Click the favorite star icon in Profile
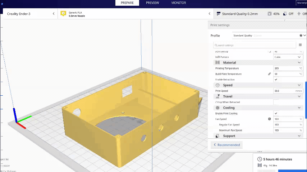Image resolution: width=307 pixels, height=172 pixels. coord(301,35)
